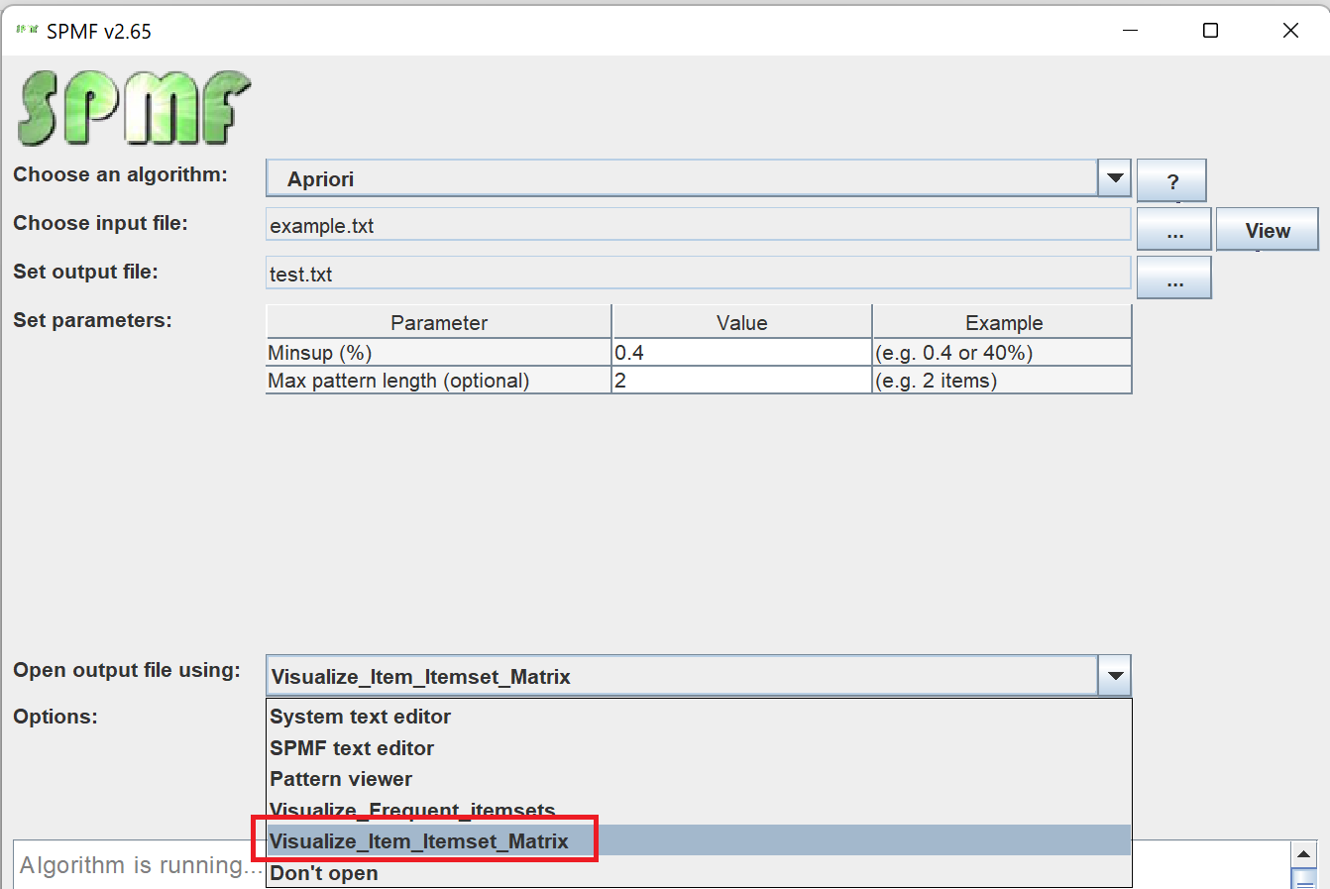
Task: Click the Visualize_Item_Itemset_Matrix combo box field
Action: pos(682,676)
